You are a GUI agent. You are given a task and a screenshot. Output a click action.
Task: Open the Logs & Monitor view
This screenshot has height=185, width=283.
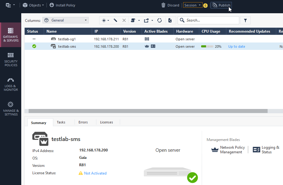11,84
